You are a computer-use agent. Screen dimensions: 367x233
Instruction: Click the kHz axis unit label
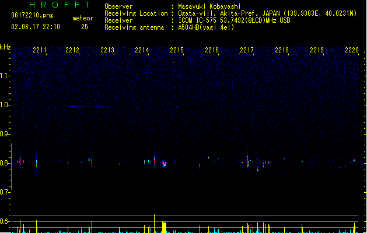click(5, 47)
